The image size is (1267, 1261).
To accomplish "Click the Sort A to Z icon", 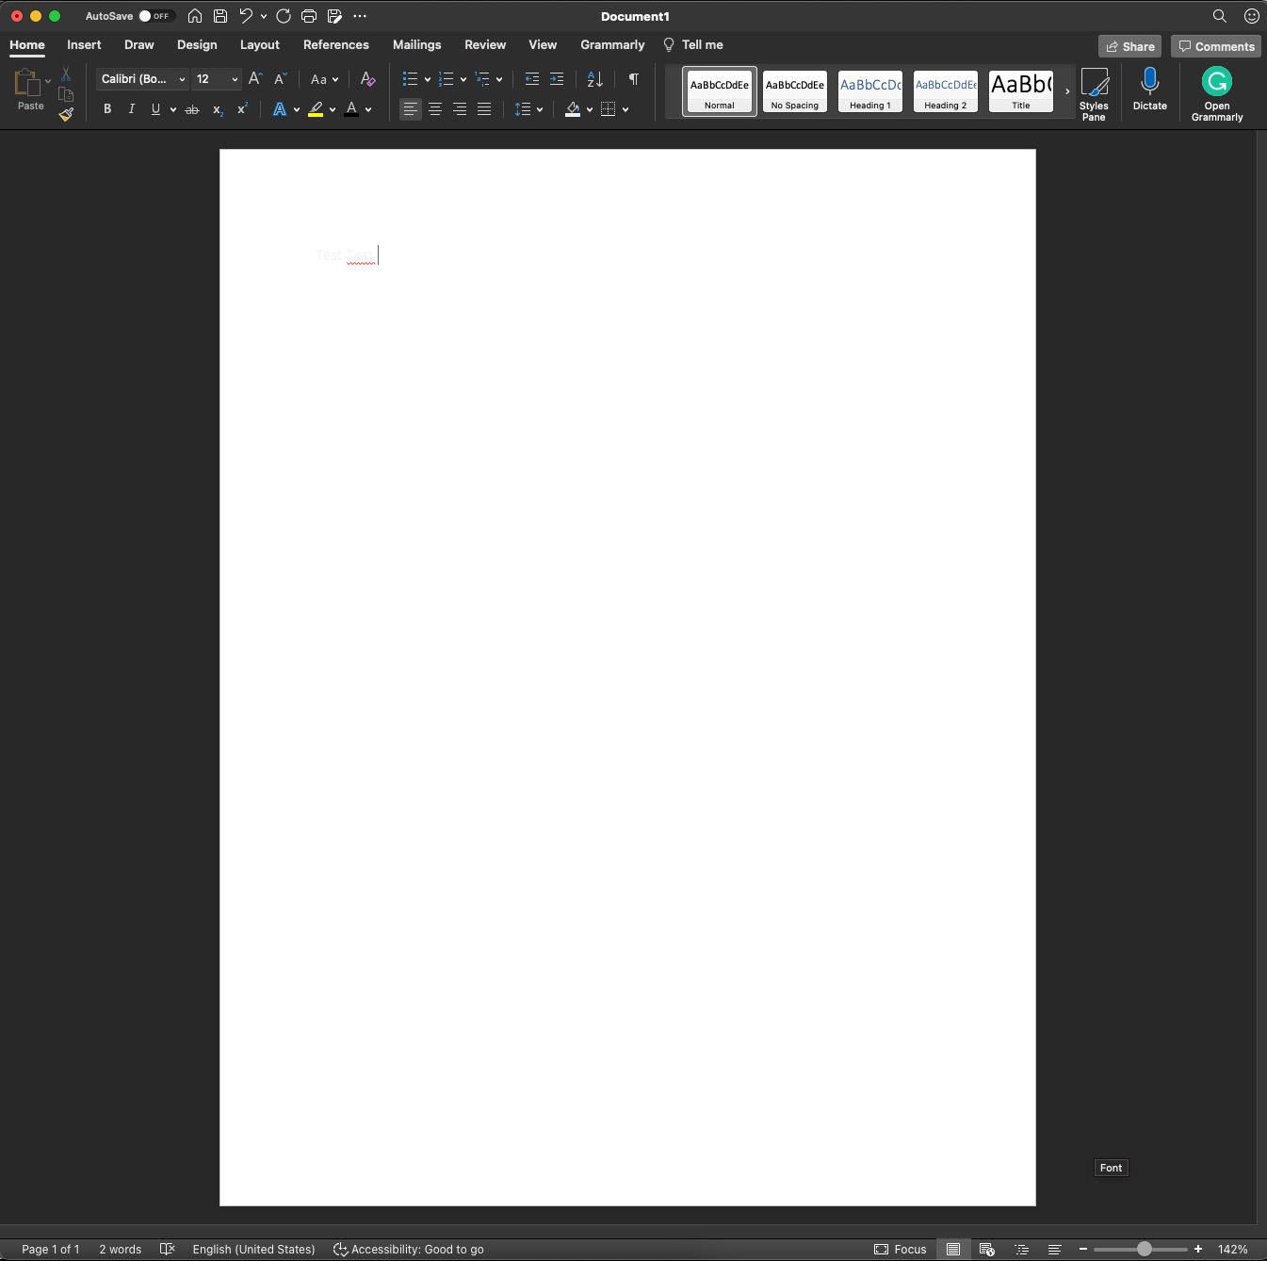I will click(594, 79).
